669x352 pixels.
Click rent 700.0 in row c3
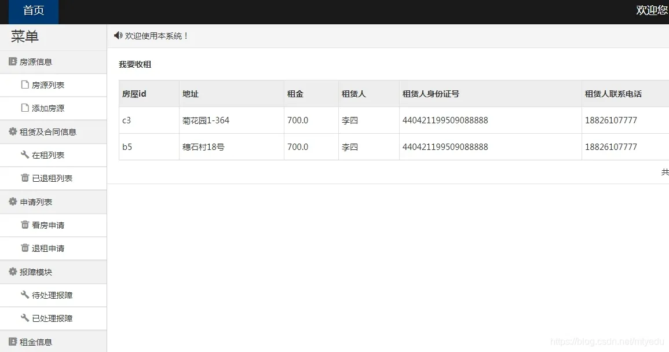297,120
